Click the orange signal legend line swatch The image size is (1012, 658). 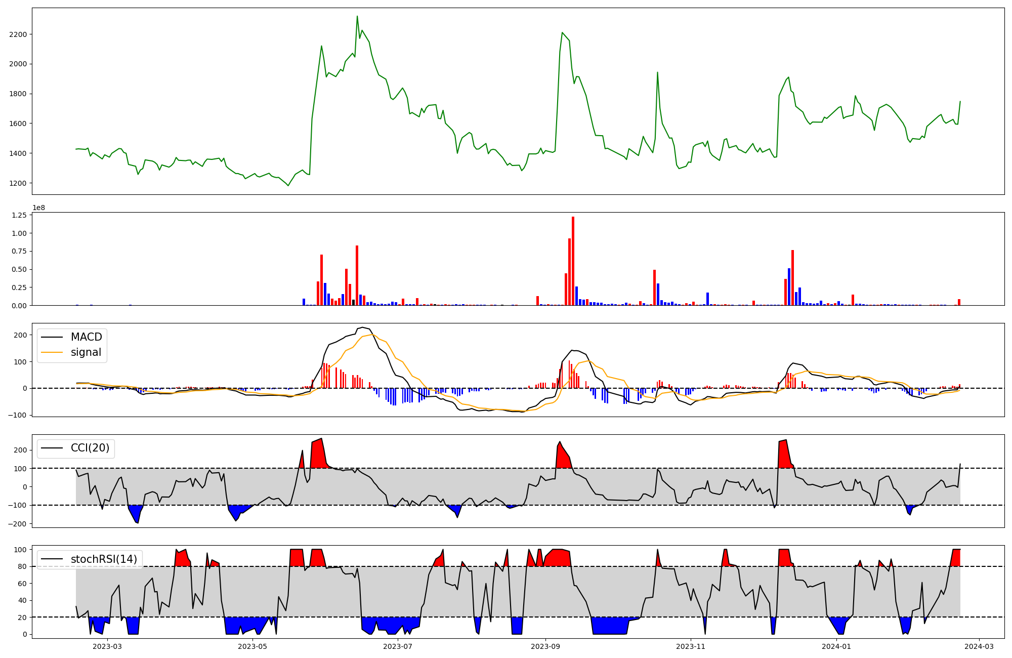(52, 352)
